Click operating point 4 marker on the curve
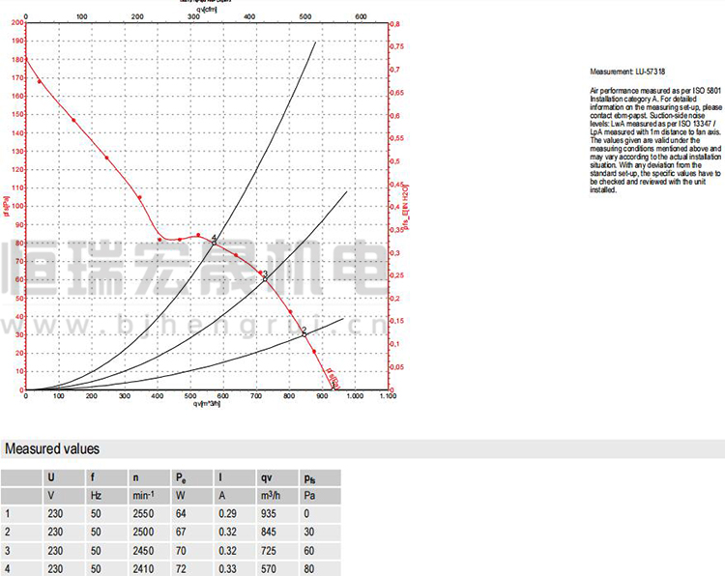The image size is (725, 576). pyautogui.click(x=214, y=242)
